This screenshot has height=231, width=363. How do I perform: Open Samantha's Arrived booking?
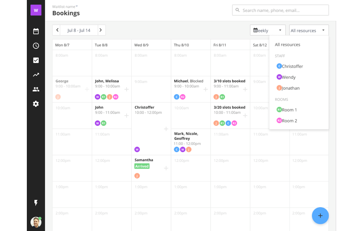(144, 164)
